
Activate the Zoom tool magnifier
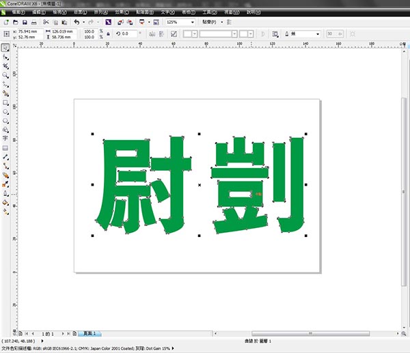(5, 75)
